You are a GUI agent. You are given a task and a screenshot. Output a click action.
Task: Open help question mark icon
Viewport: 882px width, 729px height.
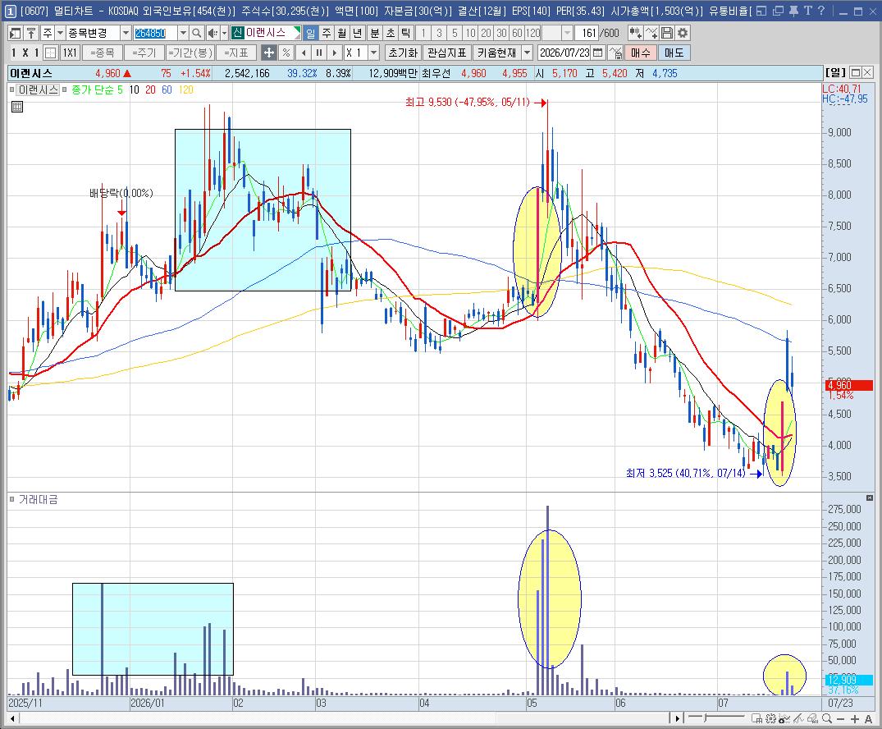click(821, 11)
